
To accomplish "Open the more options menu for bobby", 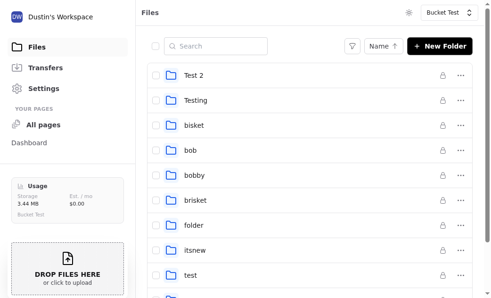I will coord(461,175).
